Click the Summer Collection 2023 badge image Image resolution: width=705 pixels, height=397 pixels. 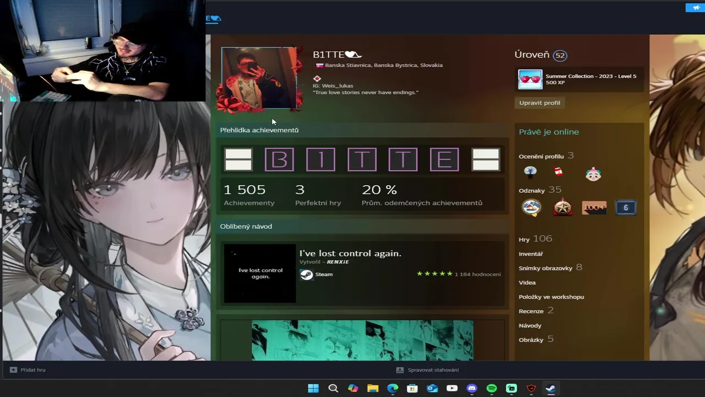[x=530, y=79]
